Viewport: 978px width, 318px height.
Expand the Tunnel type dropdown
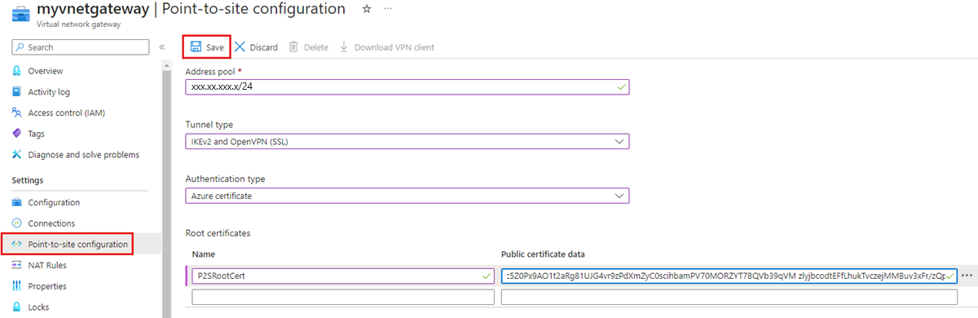tap(407, 141)
